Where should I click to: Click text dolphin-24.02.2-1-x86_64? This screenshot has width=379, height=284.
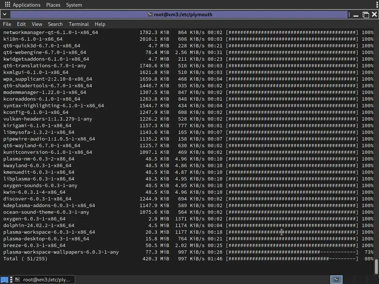[38, 226]
